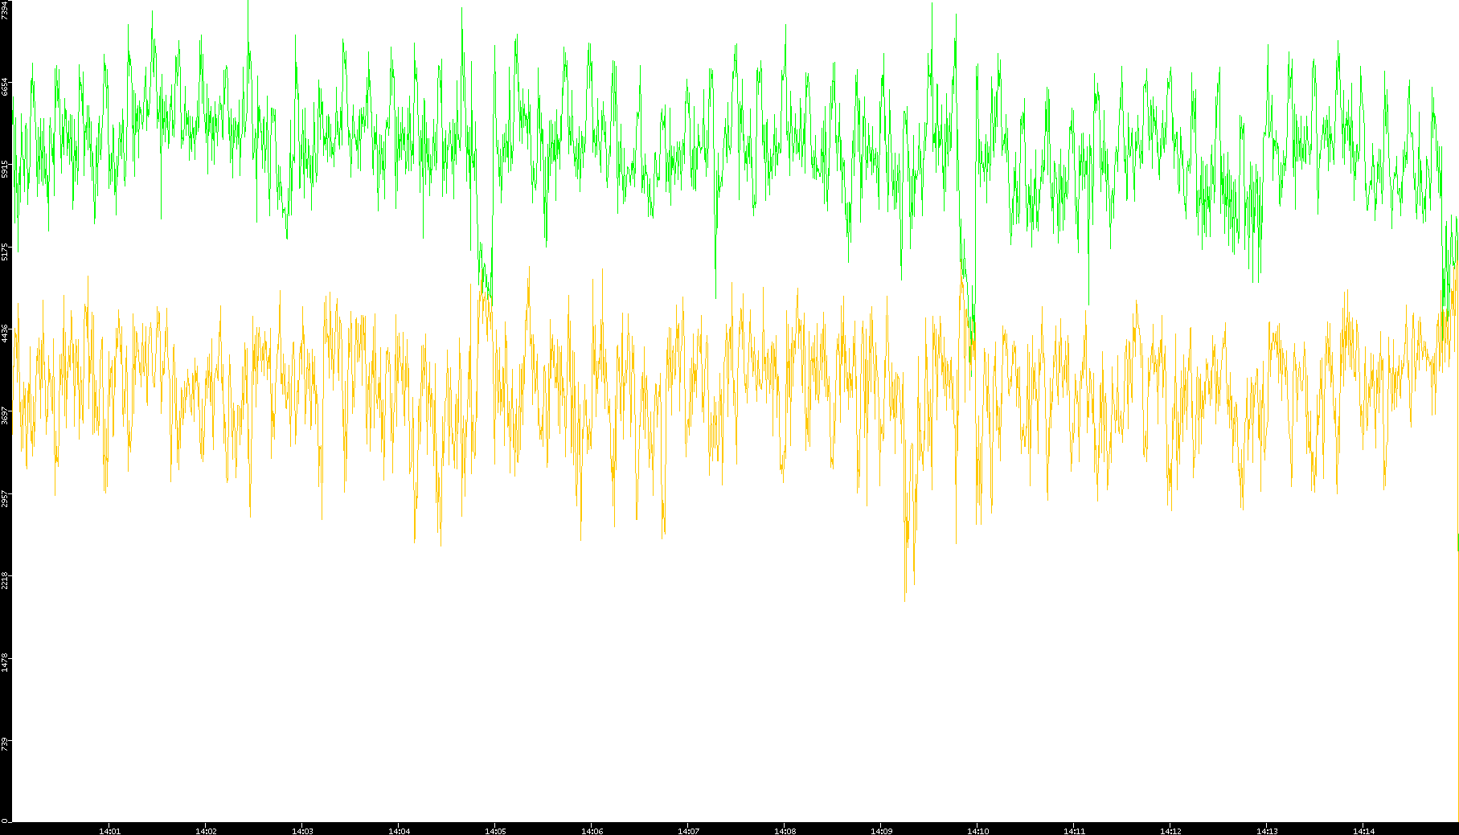Viewport: 1459px width, 835px height.
Task: Select the 14:05 time axis label
Action: 495,831
